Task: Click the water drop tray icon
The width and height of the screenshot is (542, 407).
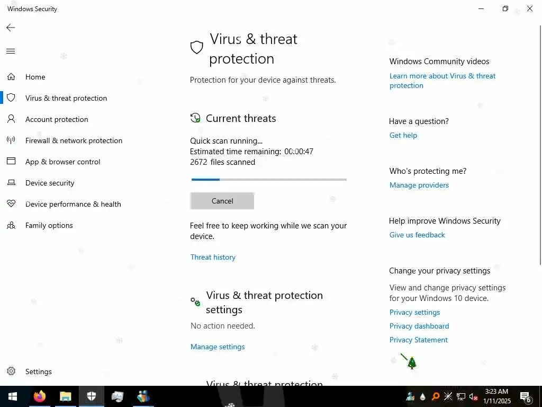Action: point(423,396)
